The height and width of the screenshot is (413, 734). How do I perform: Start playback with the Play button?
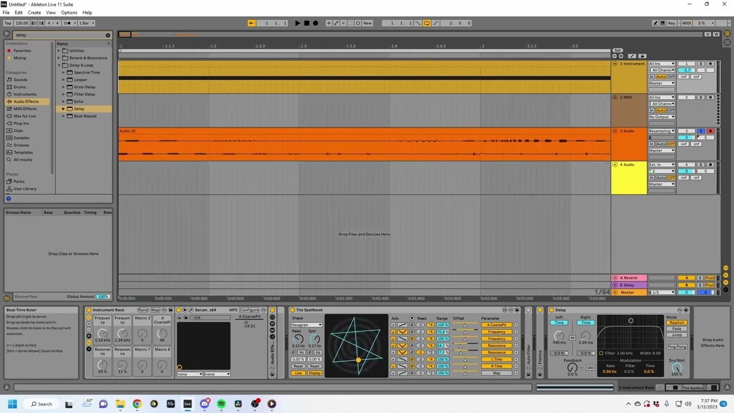(297, 23)
